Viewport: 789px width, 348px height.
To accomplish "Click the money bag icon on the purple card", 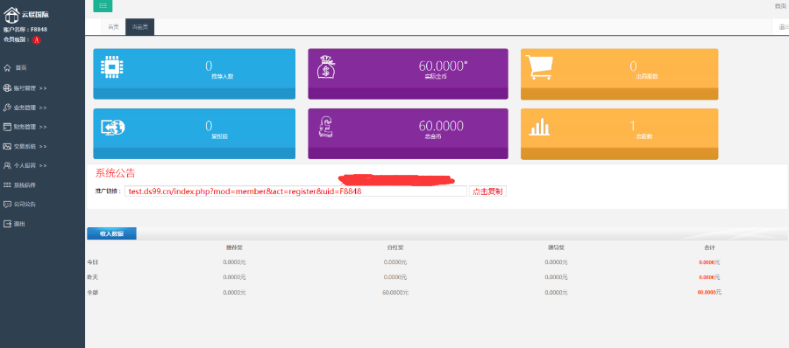I will (326, 67).
